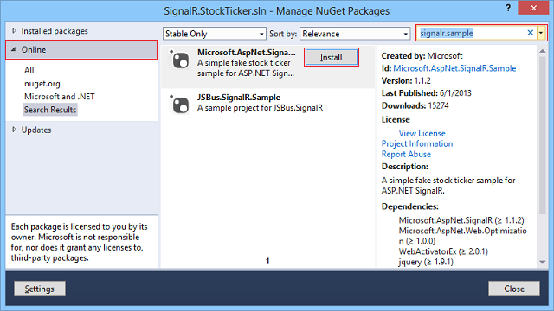This screenshot has height=311, width=554.
Task: Install the Microsoft.AspNet.SignalR.Sample package
Action: click(x=332, y=57)
